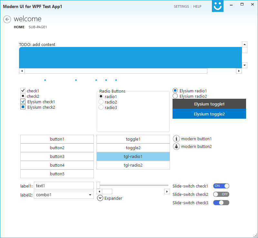Select radio2 option

tap(101, 102)
